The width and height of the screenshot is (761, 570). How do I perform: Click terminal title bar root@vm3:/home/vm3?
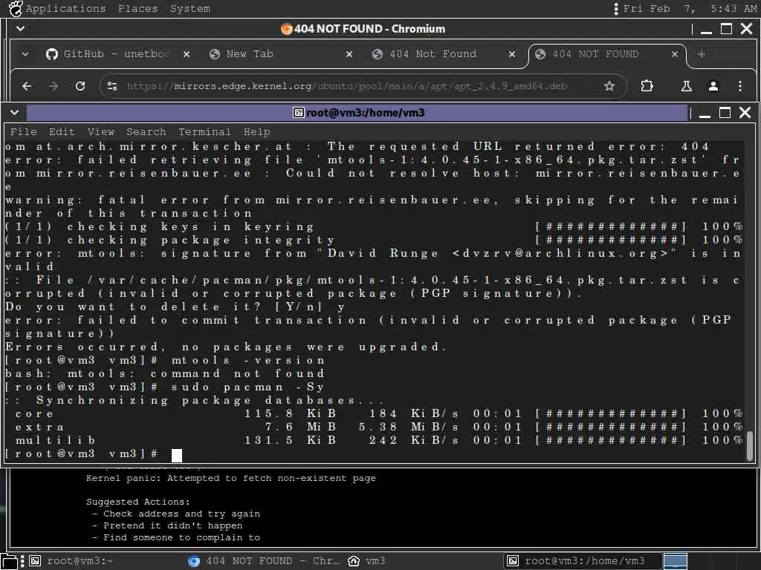(358, 113)
